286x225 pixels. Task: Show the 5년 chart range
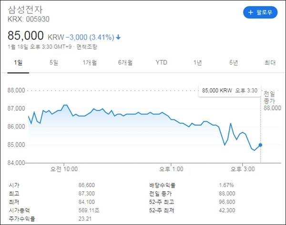pyautogui.click(x=233, y=63)
